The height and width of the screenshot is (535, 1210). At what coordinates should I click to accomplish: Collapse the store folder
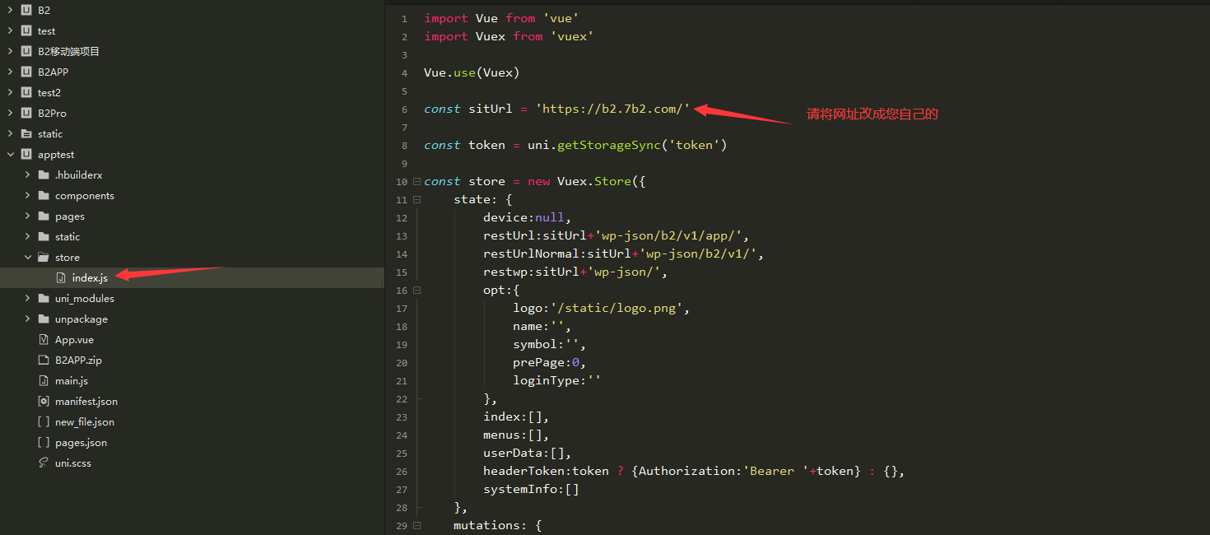(x=27, y=258)
